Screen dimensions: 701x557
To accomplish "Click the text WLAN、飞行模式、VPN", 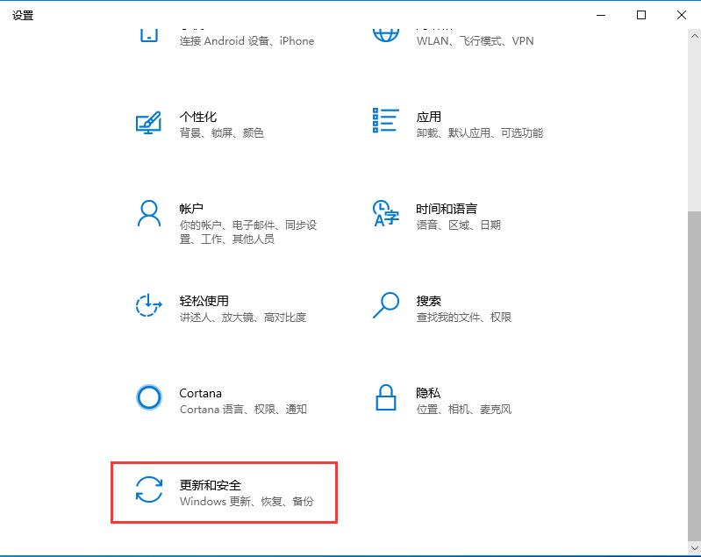I will 476,41.
